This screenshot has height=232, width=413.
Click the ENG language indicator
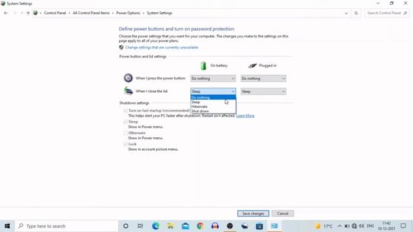click(x=370, y=226)
